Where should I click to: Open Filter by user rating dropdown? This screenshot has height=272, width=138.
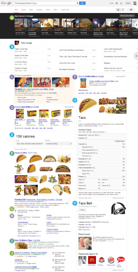coord(127,16)
